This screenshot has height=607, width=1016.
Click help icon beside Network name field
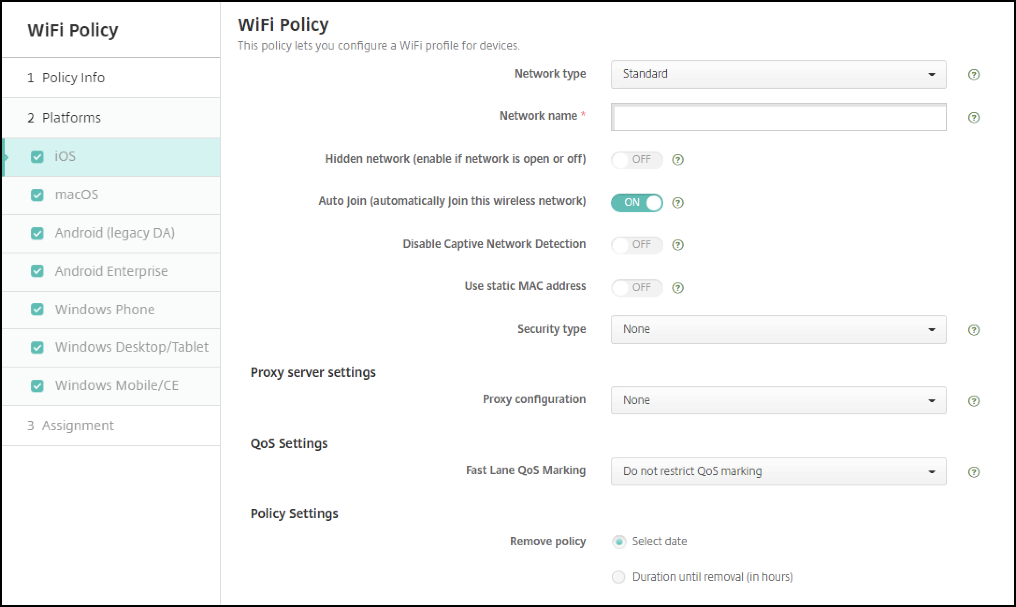tap(973, 118)
